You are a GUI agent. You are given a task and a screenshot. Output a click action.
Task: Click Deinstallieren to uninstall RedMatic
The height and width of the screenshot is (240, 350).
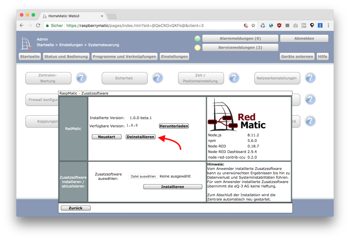tap(141, 137)
